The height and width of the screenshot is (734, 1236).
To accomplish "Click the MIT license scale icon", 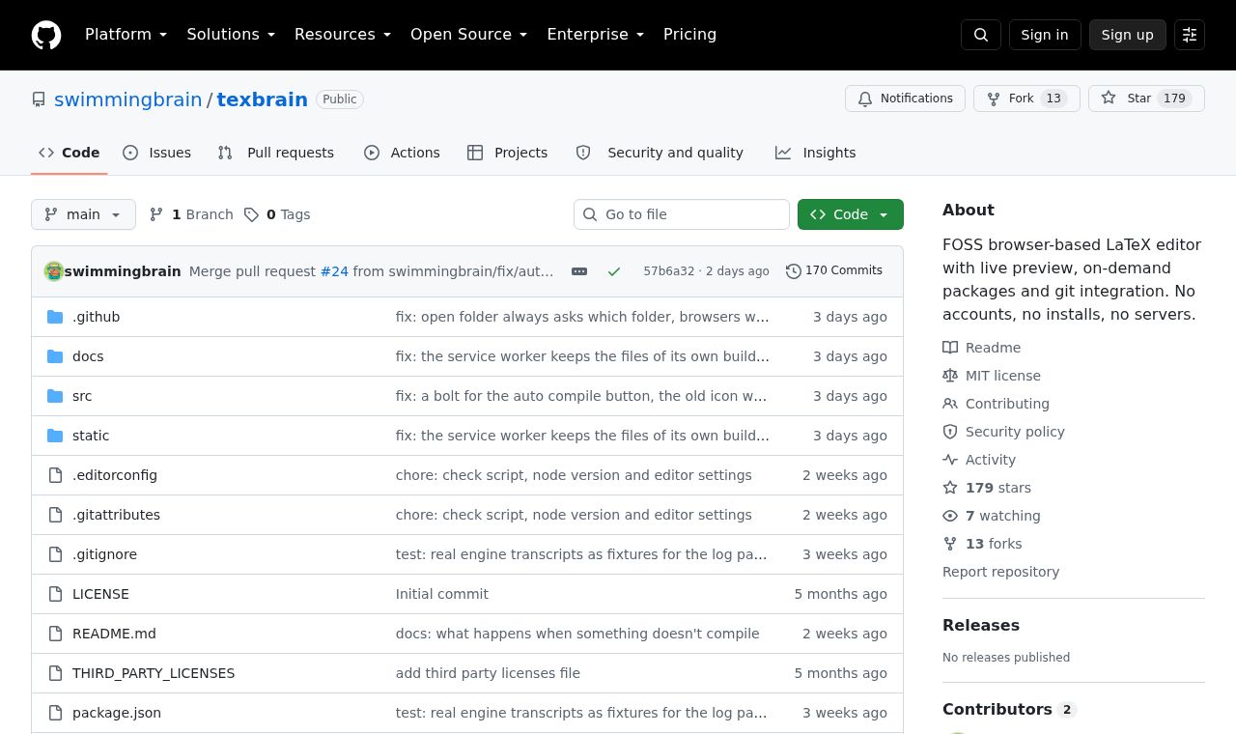I will (x=950, y=376).
